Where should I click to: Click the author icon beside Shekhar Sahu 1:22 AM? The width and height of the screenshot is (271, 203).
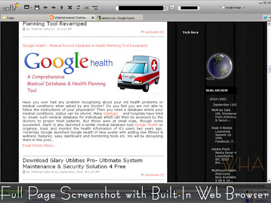click(x=24, y=29)
